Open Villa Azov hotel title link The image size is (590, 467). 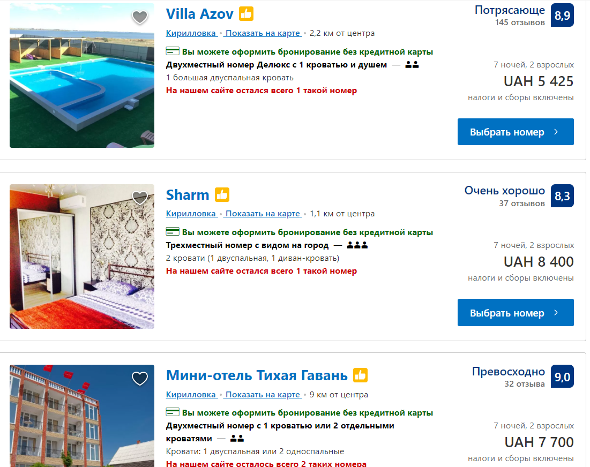coord(199,14)
